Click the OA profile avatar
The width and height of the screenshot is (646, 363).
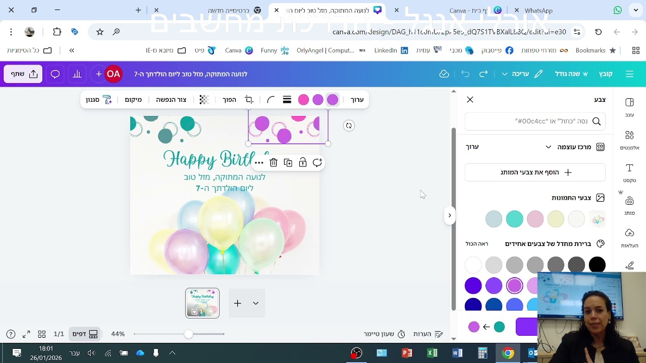coord(114,74)
